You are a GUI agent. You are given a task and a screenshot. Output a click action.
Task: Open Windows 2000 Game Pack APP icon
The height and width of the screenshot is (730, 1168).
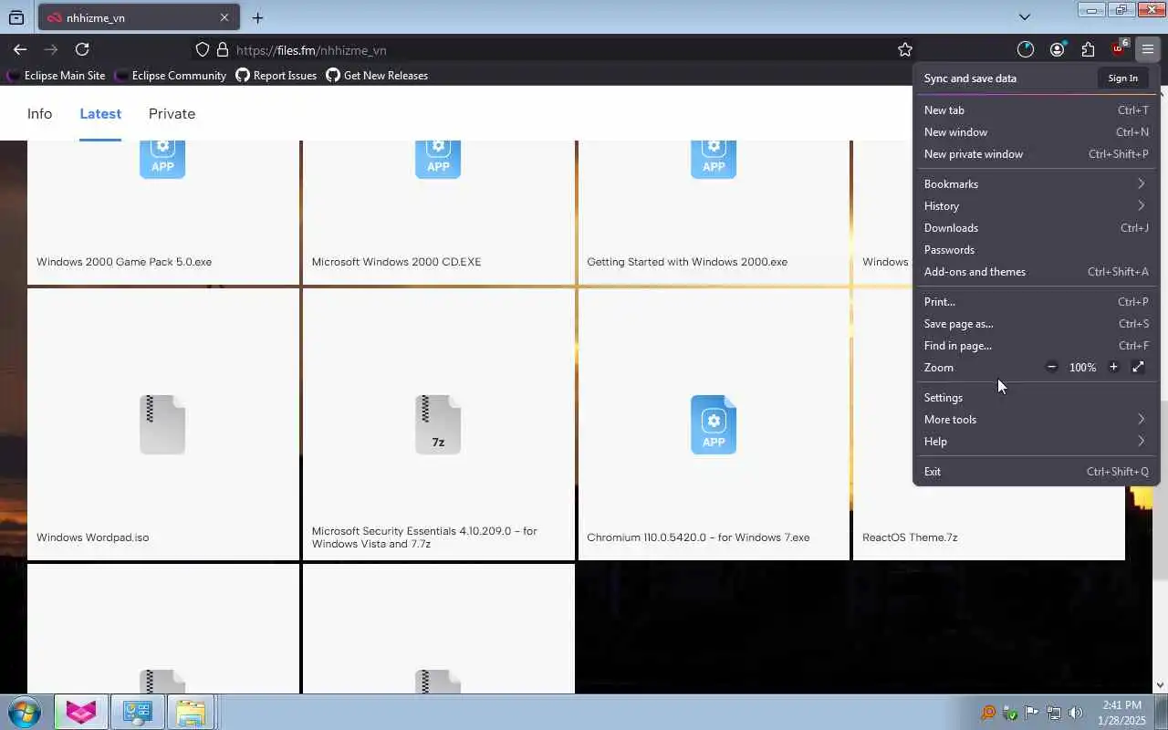pyautogui.click(x=162, y=160)
